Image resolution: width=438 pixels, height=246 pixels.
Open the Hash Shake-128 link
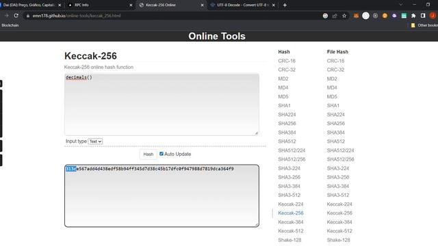tap(289, 240)
